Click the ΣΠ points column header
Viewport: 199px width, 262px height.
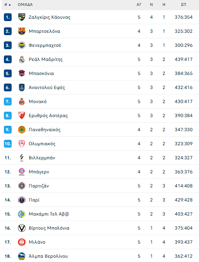click(183, 5)
